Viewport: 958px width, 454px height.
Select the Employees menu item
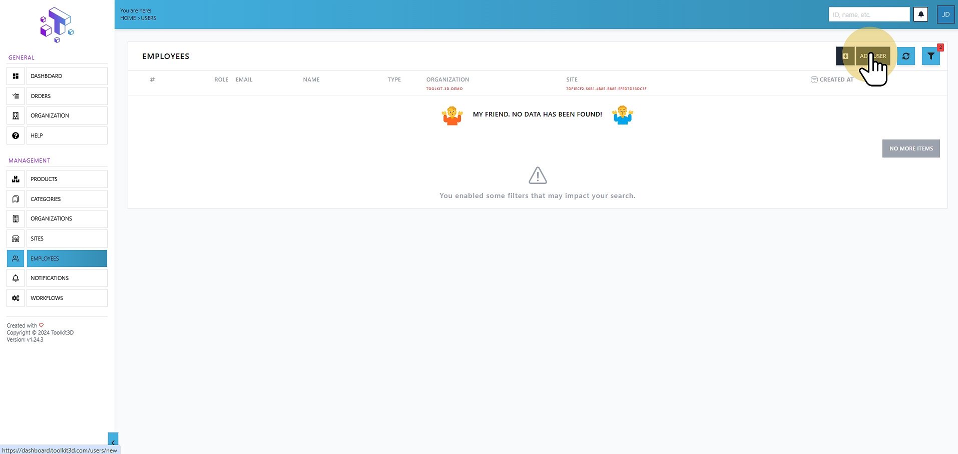(67, 258)
